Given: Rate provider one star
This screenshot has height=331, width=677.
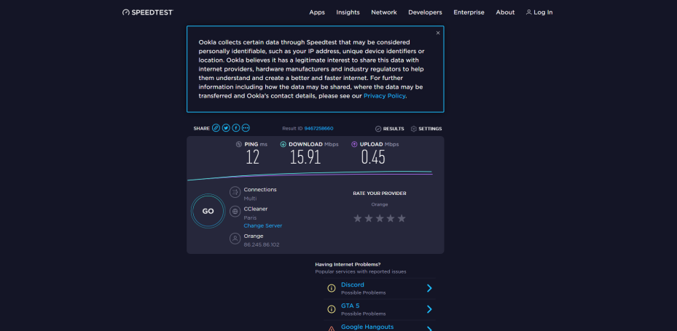Looking at the screenshot, I should click(x=358, y=218).
